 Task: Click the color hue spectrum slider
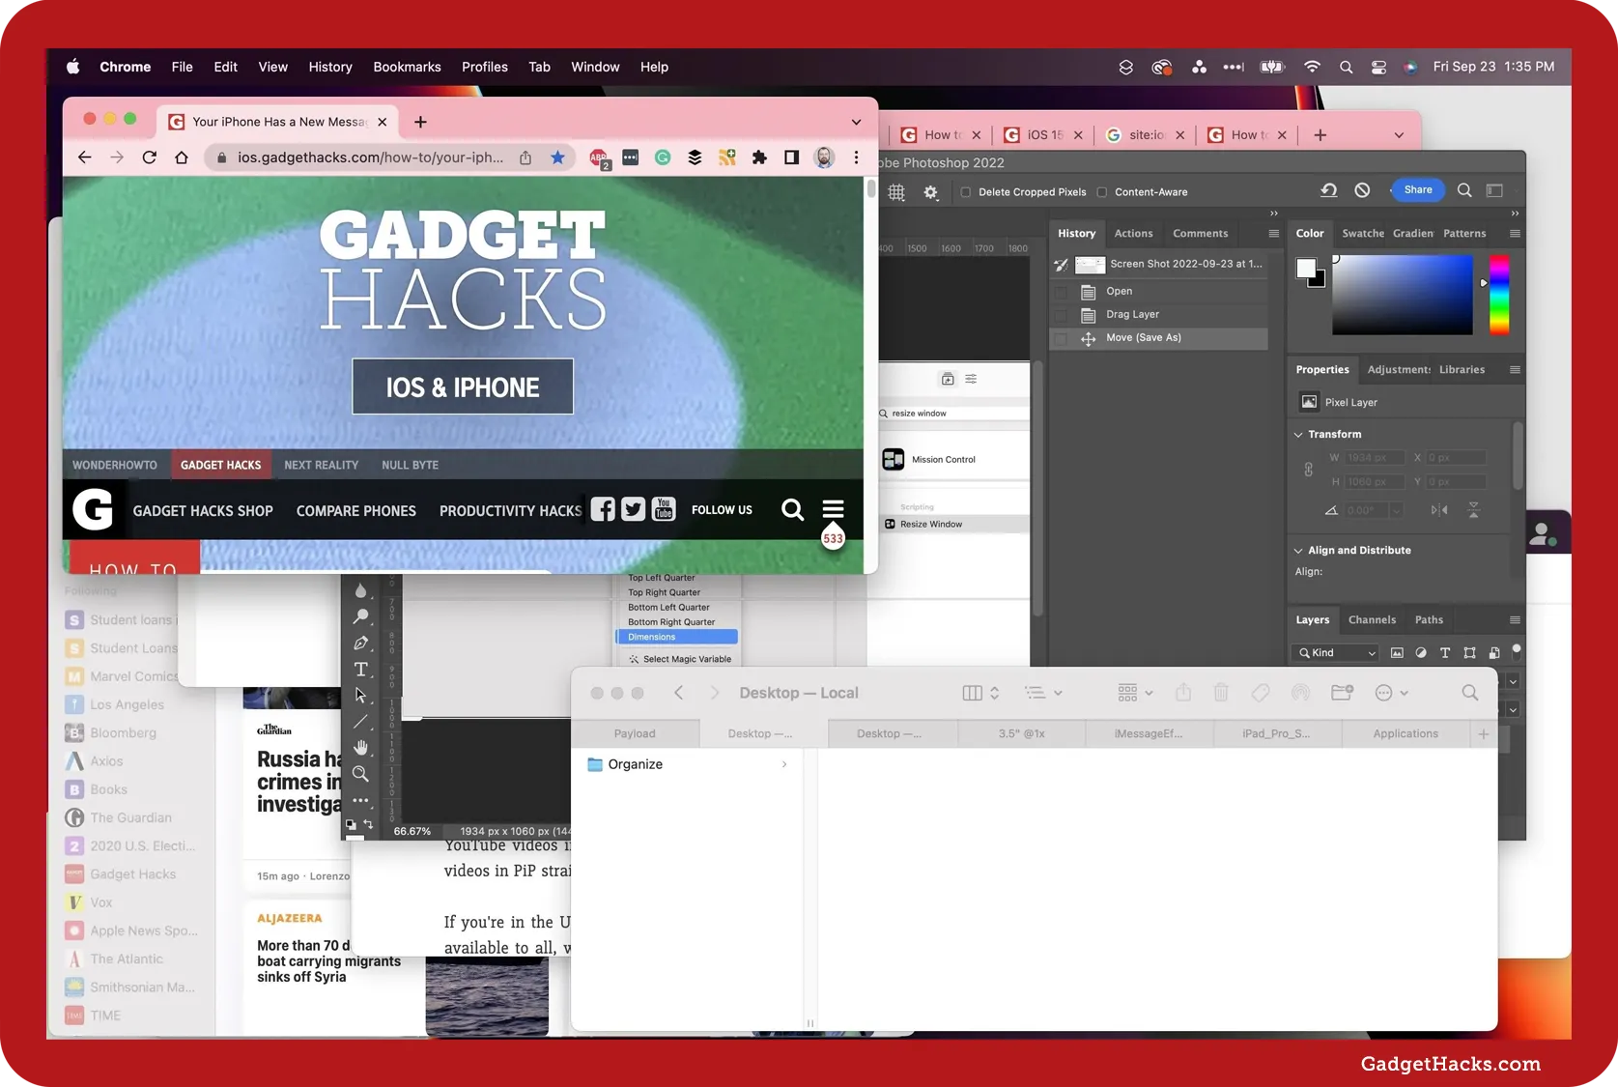1499,295
